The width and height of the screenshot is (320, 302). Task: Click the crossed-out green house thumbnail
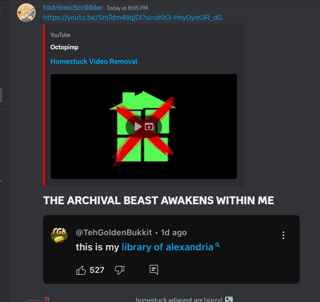[x=144, y=127]
